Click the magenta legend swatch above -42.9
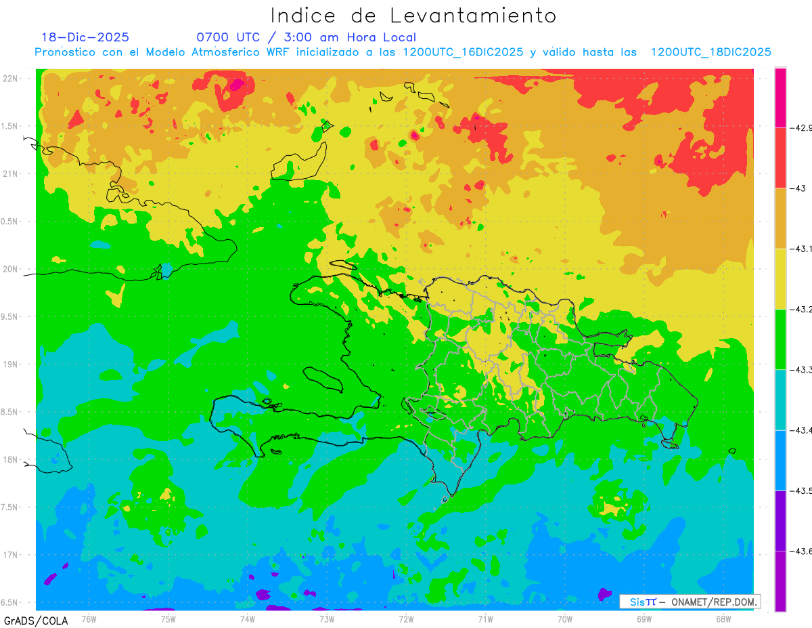The width and height of the screenshot is (812, 628). click(x=780, y=98)
